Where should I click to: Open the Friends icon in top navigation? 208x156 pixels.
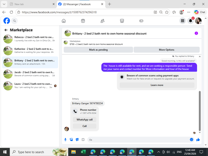[x=102, y=21]
